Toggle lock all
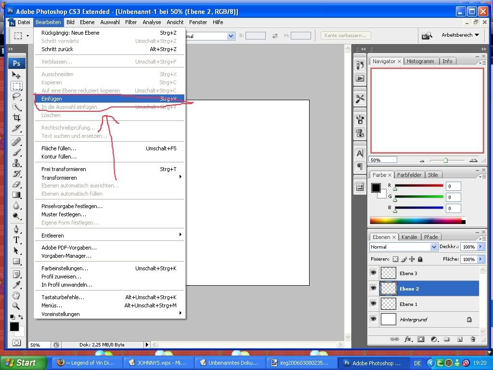The height and width of the screenshot is (370, 493). (420, 259)
